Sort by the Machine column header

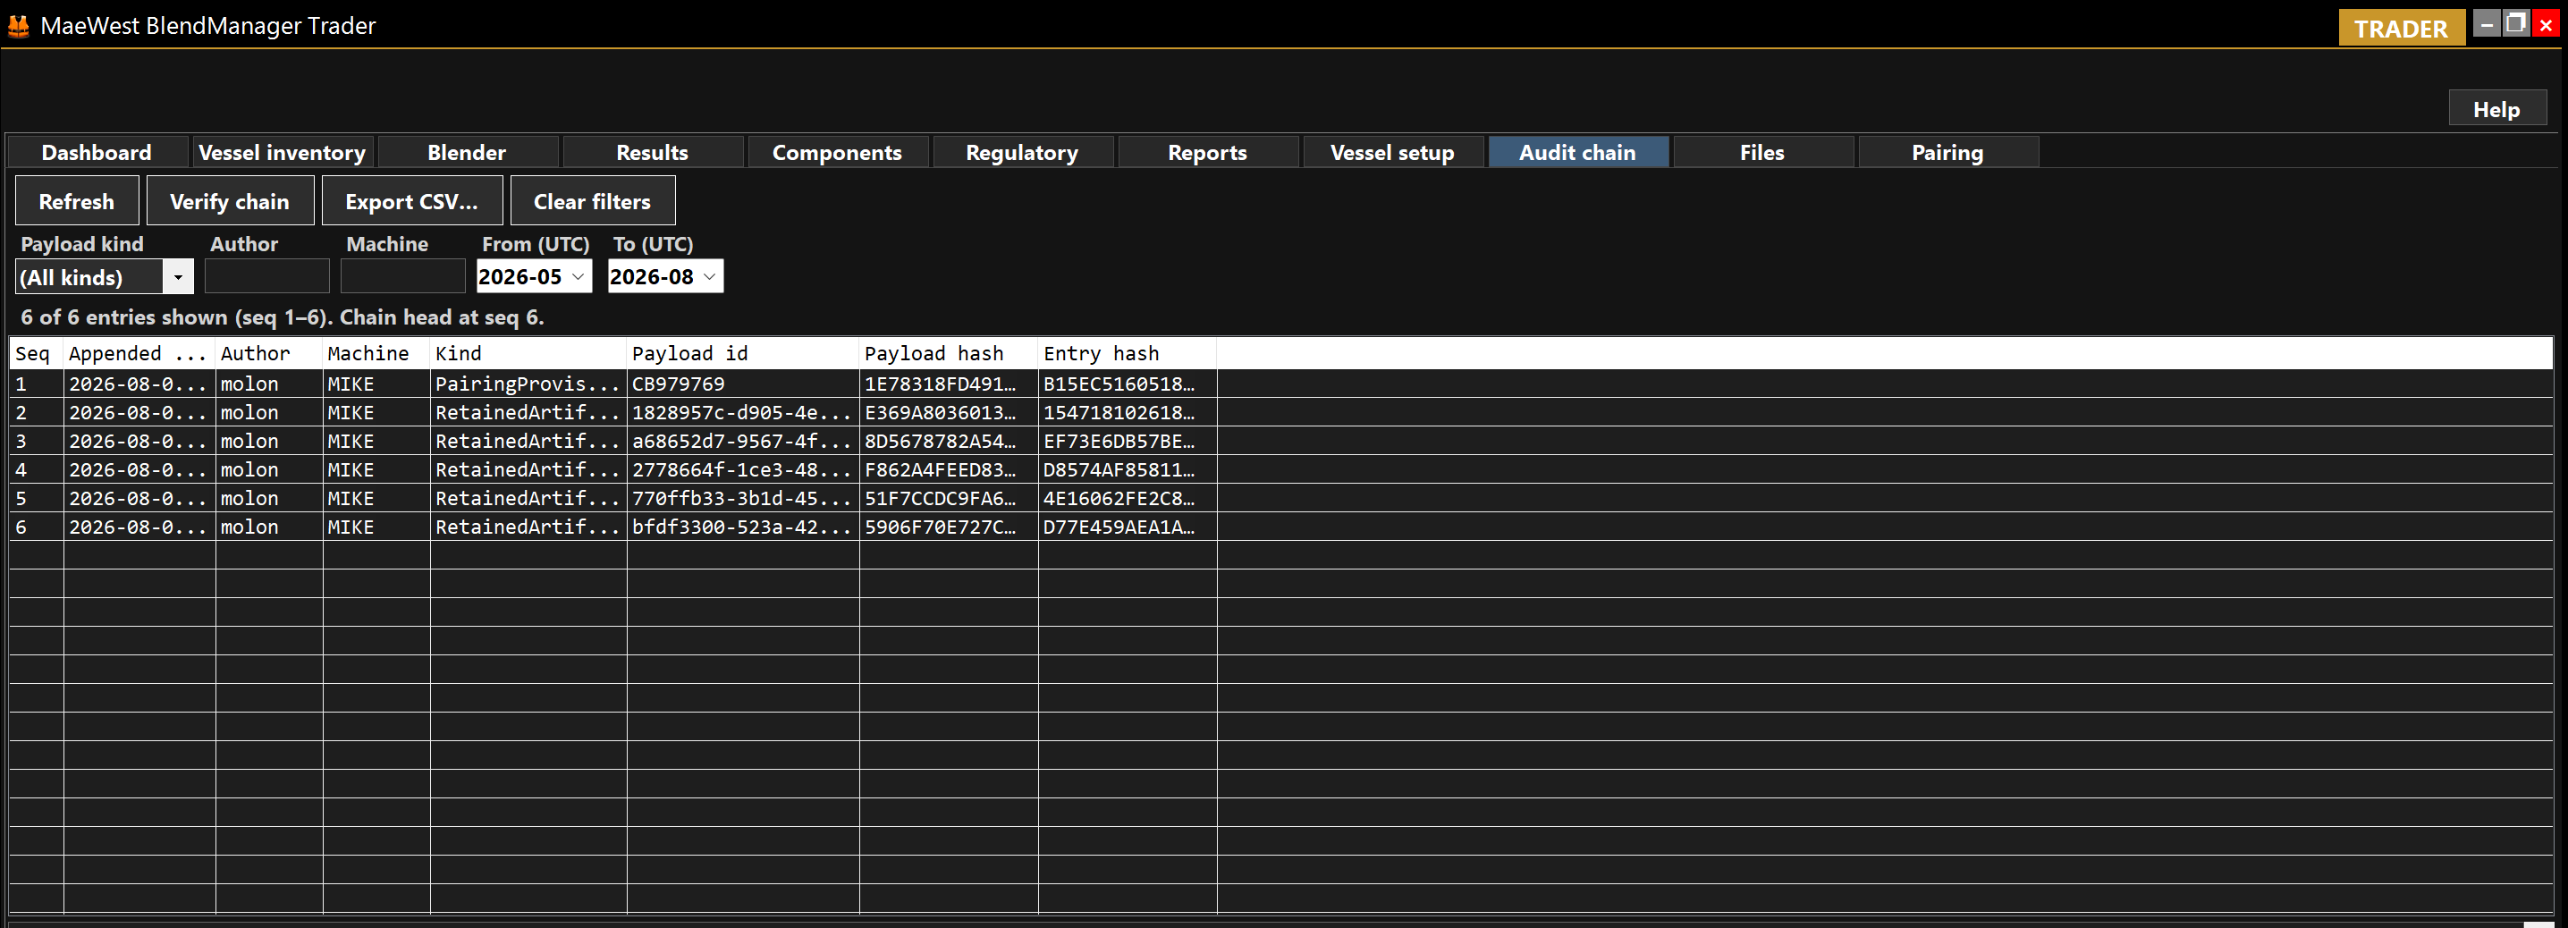(376, 353)
